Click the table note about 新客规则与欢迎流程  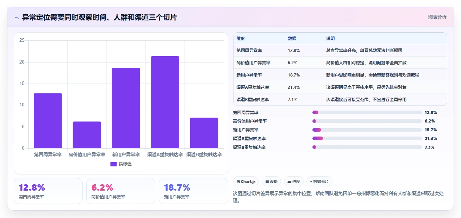click(x=373, y=75)
